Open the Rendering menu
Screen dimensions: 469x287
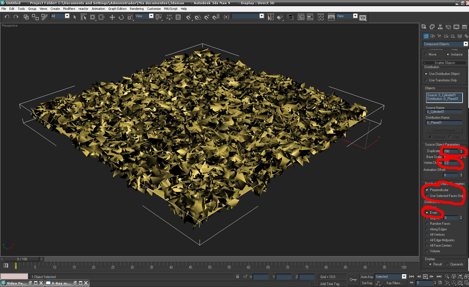137,9
